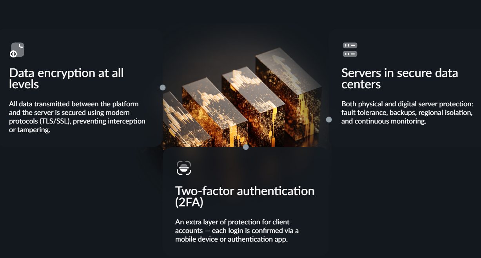
Task: Click the server rack icon
Action: pyautogui.click(x=350, y=50)
